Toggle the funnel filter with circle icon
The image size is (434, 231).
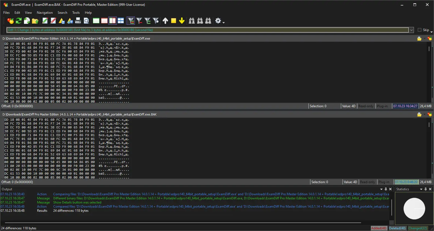tap(156, 21)
